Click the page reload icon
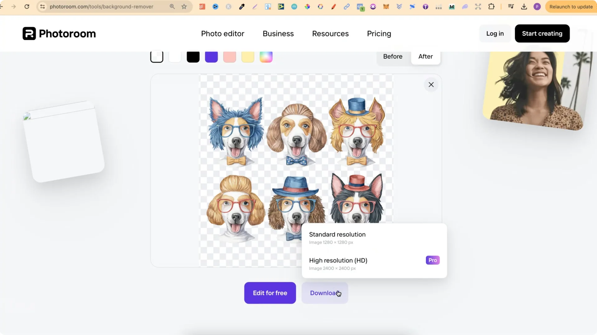 [27, 7]
